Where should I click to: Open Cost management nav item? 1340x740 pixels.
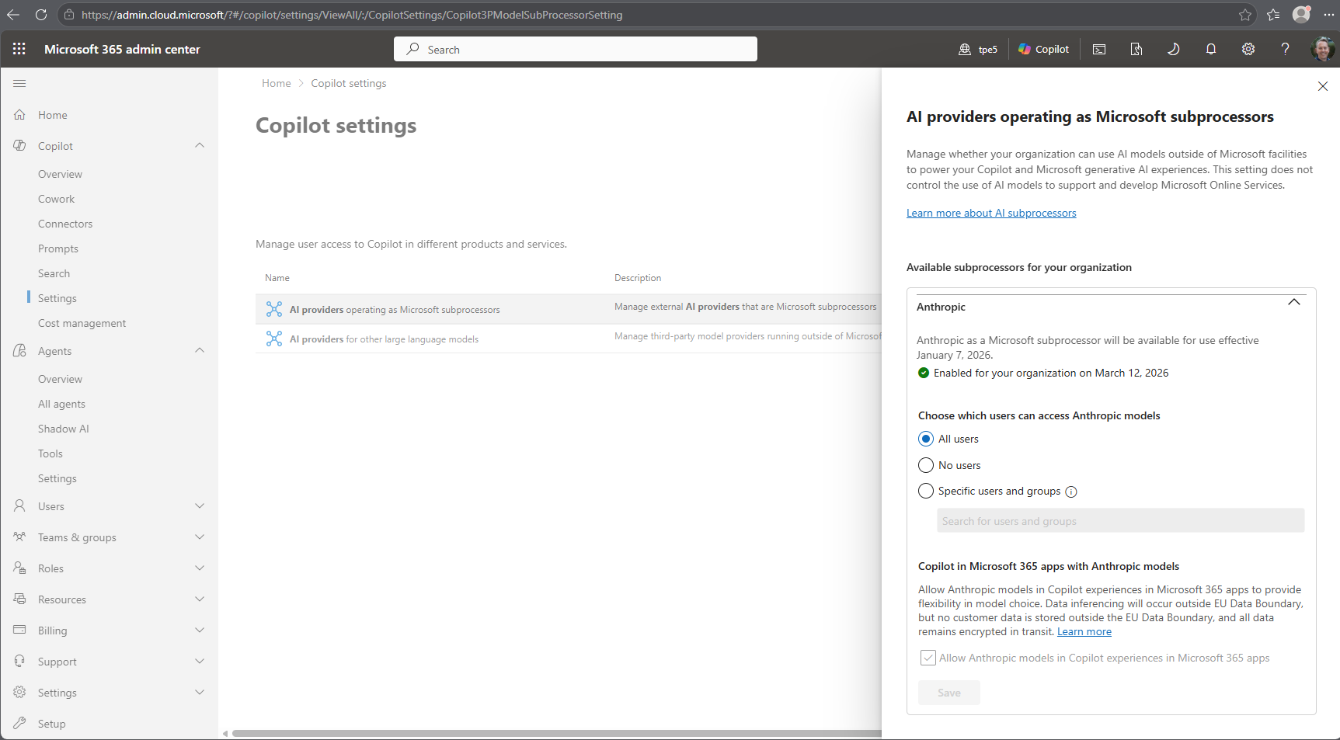coord(82,323)
